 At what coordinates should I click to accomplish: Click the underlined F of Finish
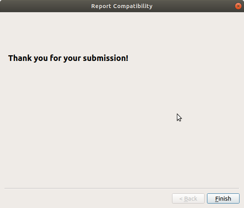coord(217,199)
